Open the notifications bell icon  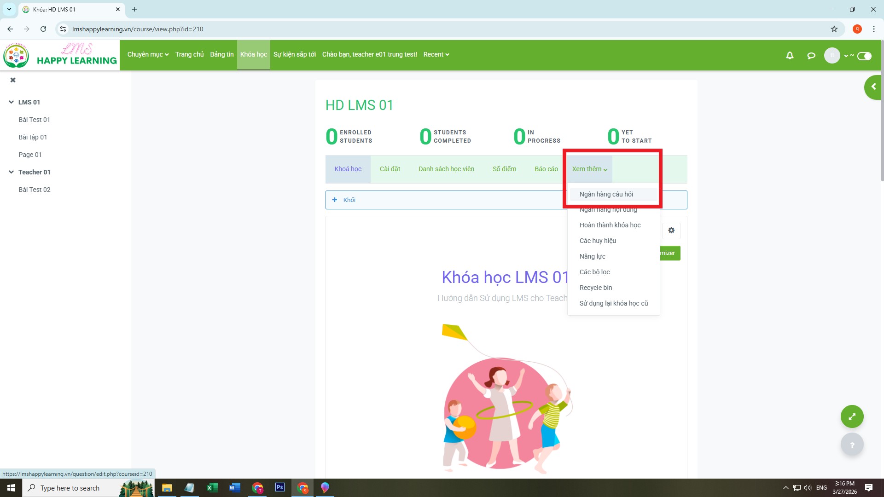pos(790,55)
